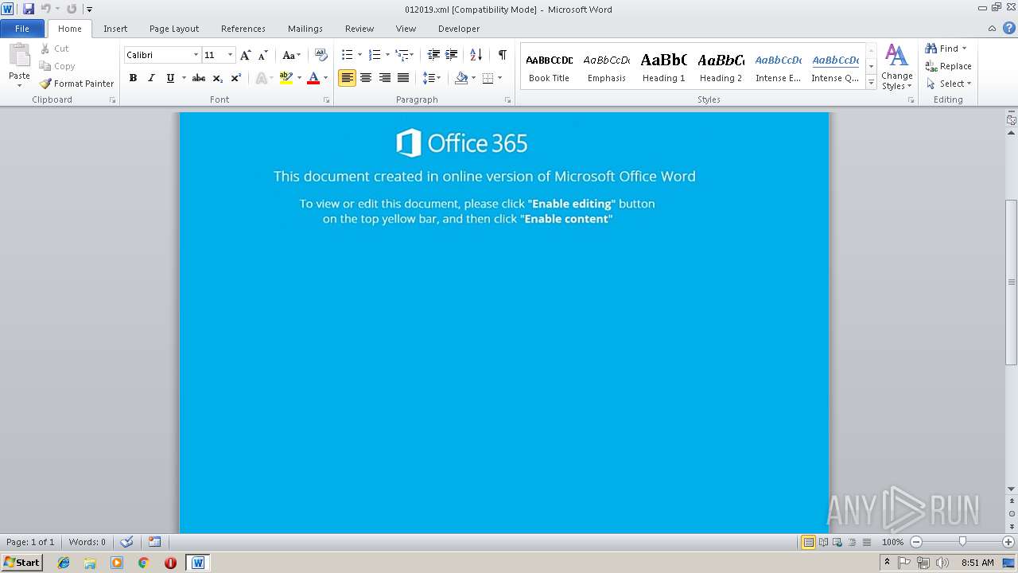Open Internet Explorer from taskbar

point(64,563)
